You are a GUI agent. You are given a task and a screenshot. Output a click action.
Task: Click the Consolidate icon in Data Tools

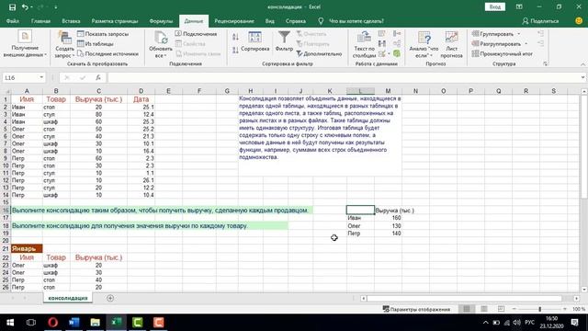(x=397, y=34)
